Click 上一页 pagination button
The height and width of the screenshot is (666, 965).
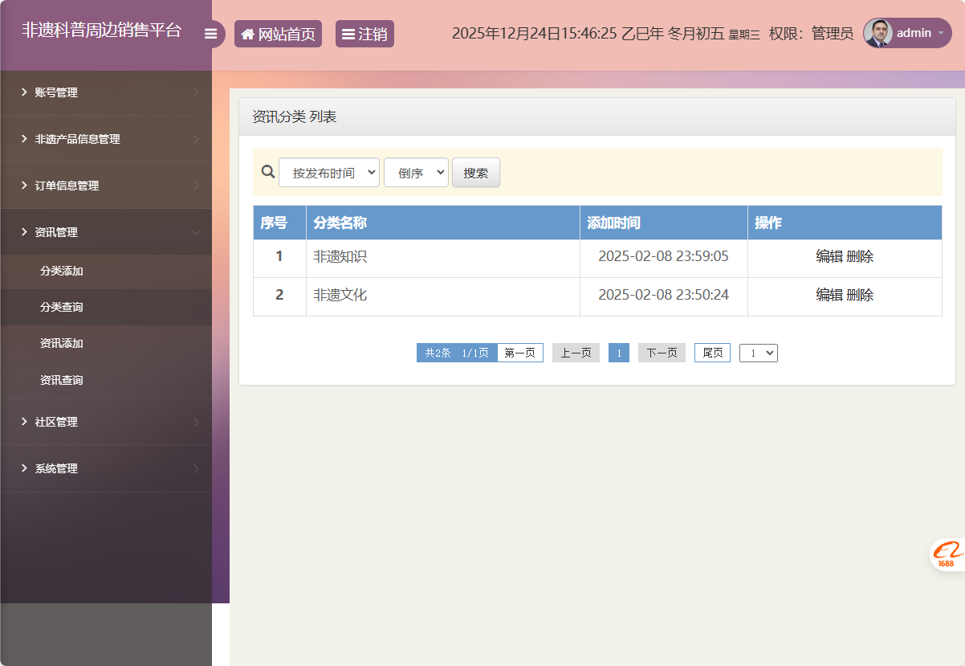coord(576,353)
